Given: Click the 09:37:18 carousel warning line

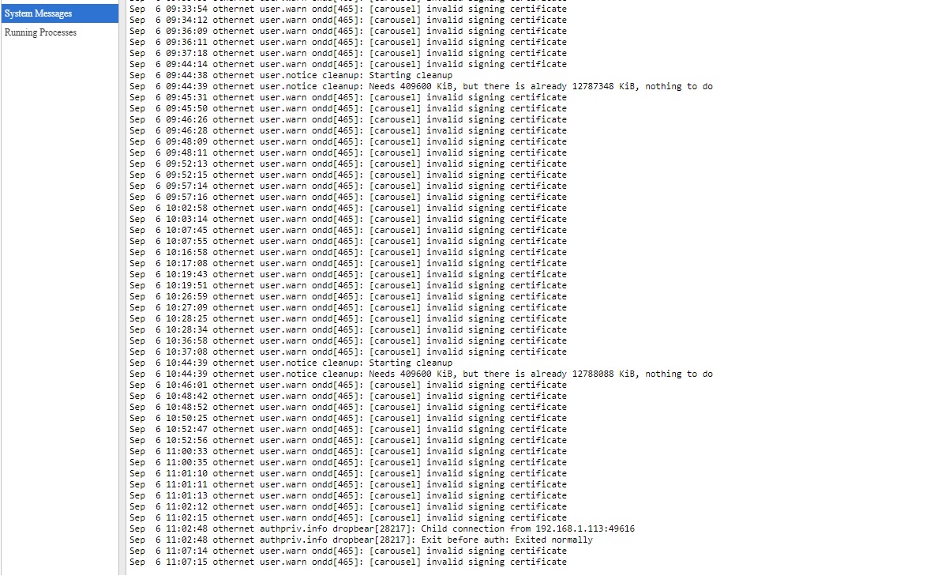Looking at the screenshot, I should pos(348,53).
